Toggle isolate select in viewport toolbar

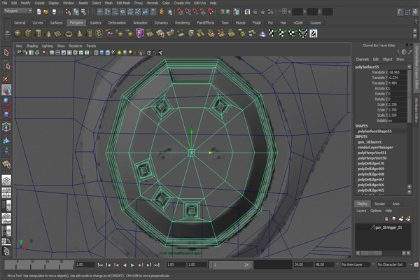click(x=141, y=52)
